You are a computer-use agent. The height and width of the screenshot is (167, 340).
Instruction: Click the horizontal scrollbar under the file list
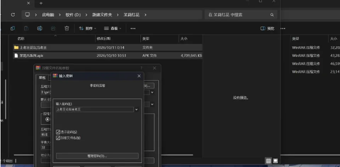pyautogui.click(x=103, y=155)
